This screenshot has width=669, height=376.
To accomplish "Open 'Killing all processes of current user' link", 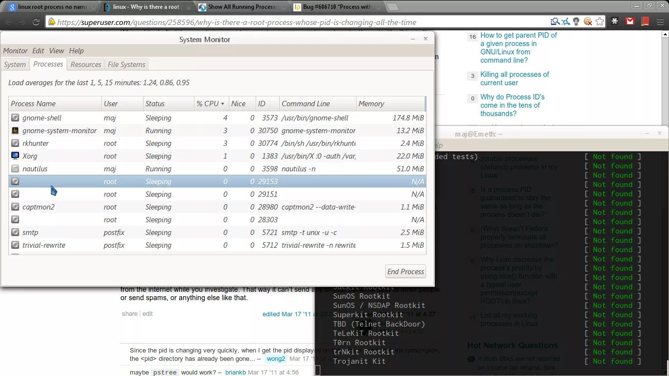I will [x=515, y=78].
